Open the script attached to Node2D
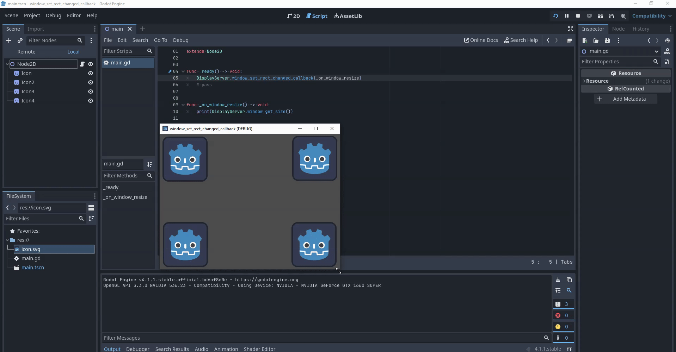 [82, 64]
